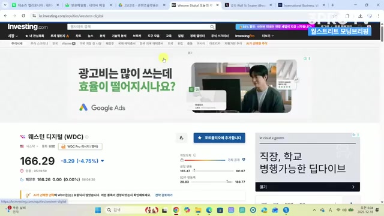The width and height of the screenshot is (384, 216).
Task: Click the 52-week range slider bar
Action: pyautogui.click(x=212, y=182)
